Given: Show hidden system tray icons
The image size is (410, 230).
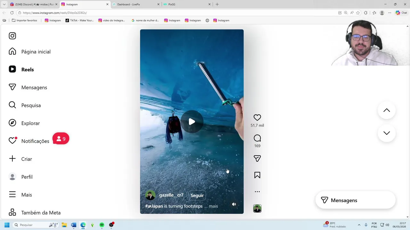Looking at the screenshot, I should [359, 225].
